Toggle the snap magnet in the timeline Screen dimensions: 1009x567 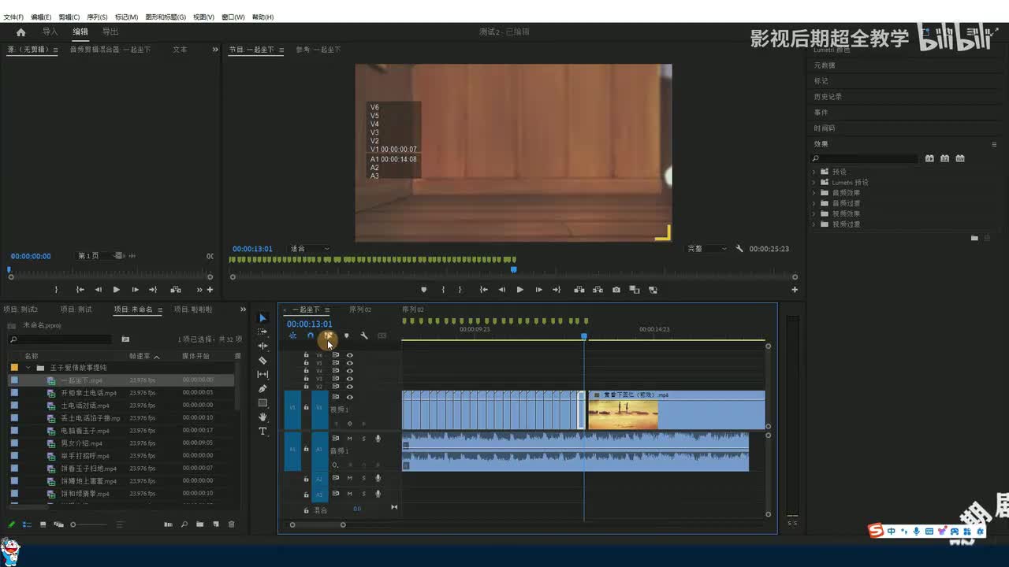310,336
